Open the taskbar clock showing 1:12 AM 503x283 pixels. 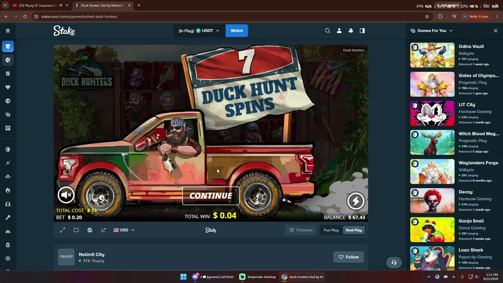[x=492, y=277]
